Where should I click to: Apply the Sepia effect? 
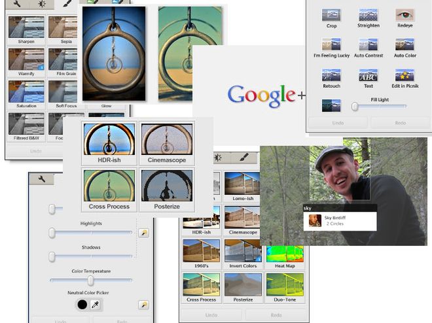tap(63, 30)
